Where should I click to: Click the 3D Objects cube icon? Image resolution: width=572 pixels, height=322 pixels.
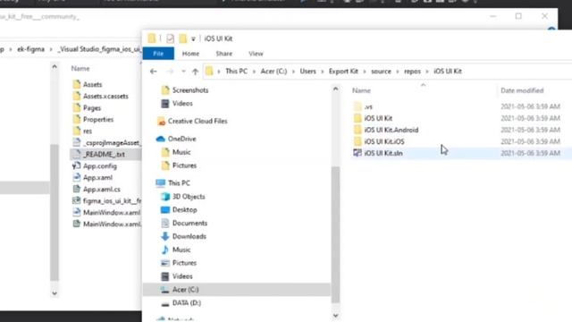click(x=165, y=197)
